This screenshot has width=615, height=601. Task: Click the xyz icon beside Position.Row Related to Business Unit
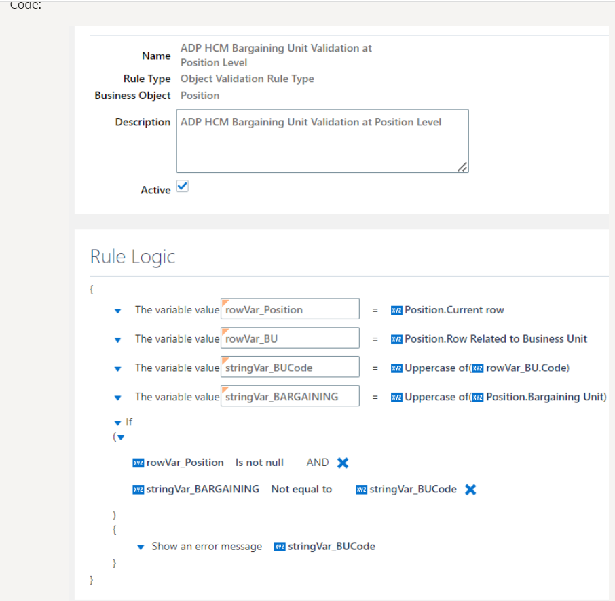(x=396, y=340)
